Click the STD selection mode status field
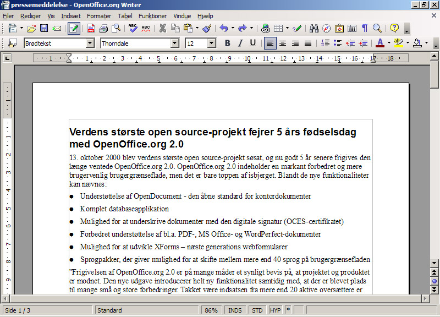 (257, 310)
